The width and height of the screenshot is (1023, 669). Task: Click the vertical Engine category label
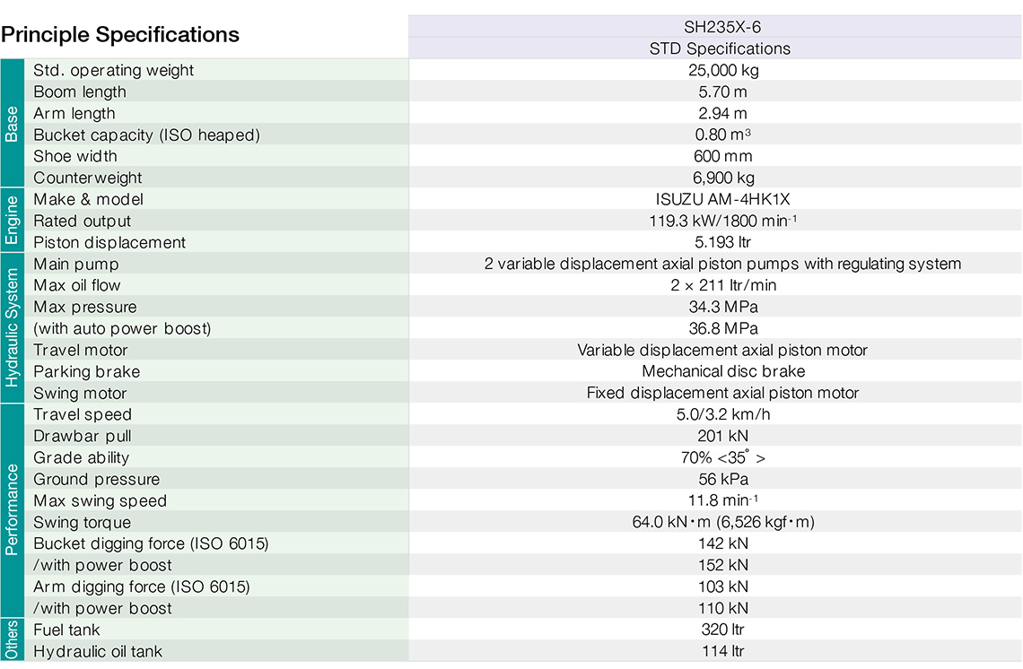[x=13, y=221]
